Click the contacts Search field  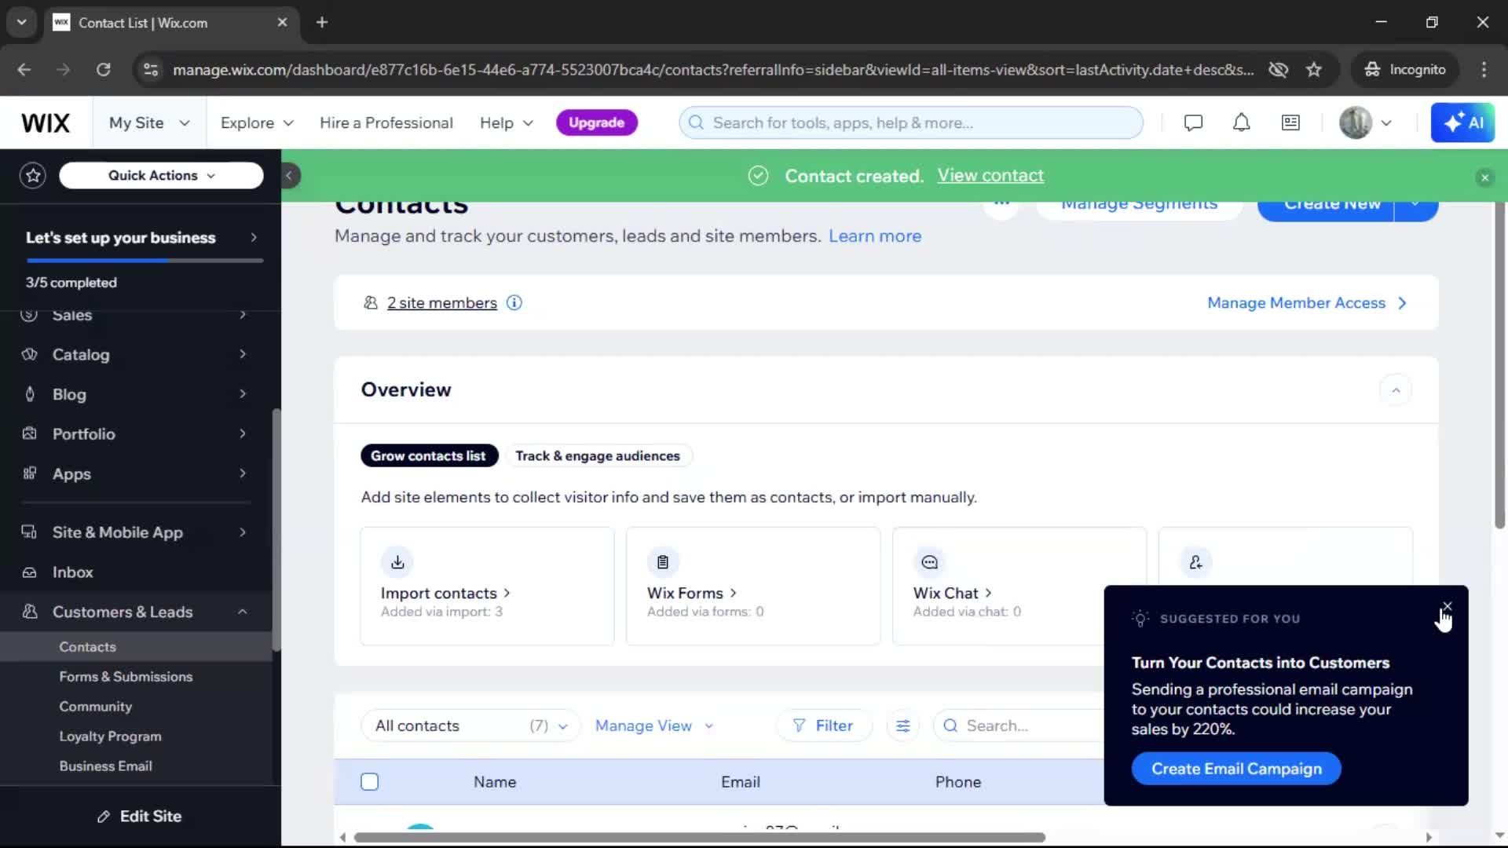[1018, 726]
